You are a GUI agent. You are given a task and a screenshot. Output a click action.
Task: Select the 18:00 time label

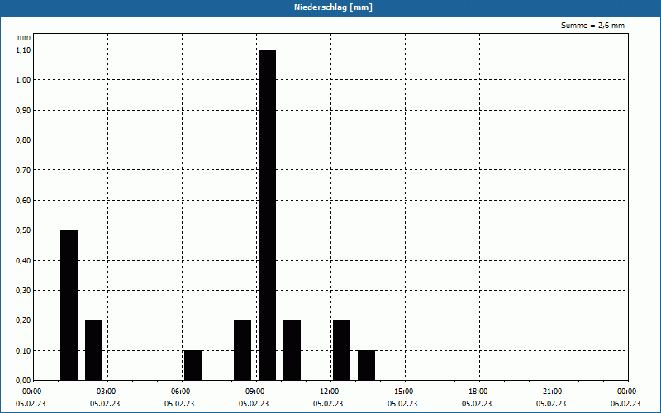[x=477, y=392]
